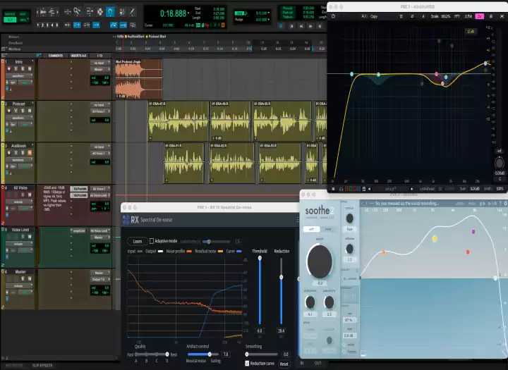The height and width of the screenshot is (370, 508).
Task: Click the Threshold slider handle in RX
Action: (x=260, y=258)
